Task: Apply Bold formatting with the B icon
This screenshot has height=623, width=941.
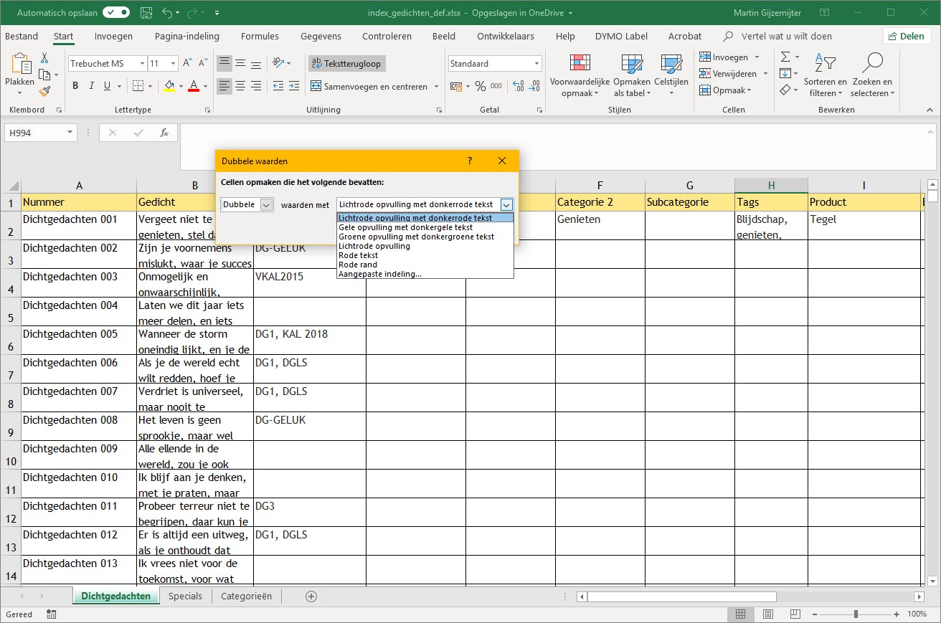Action: (x=75, y=86)
